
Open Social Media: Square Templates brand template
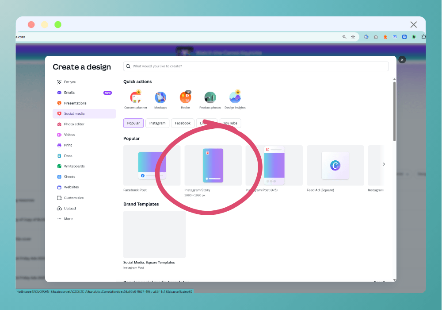coord(154,234)
